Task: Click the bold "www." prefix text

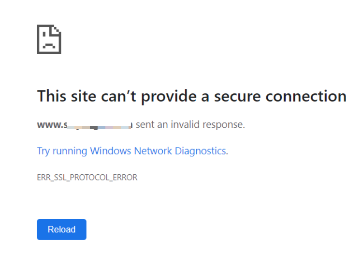Action: [x=50, y=125]
